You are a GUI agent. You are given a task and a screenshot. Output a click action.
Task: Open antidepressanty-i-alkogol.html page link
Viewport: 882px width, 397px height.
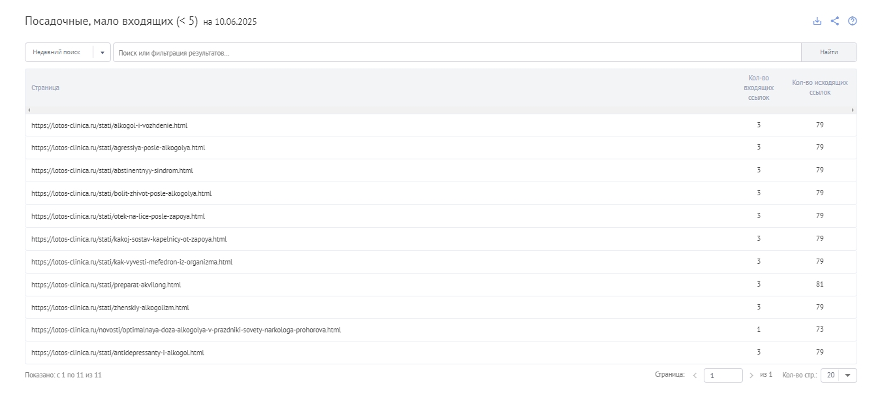[x=118, y=353]
